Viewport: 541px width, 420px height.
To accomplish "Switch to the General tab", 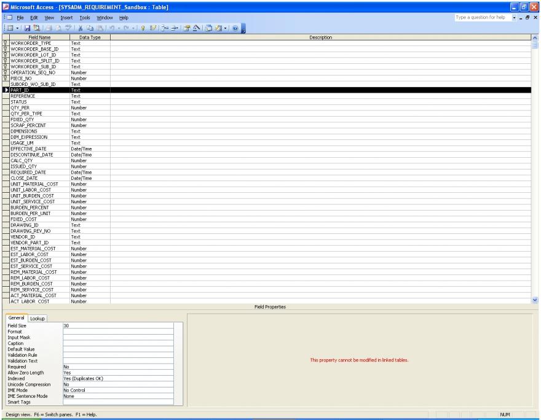I will point(16,317).
